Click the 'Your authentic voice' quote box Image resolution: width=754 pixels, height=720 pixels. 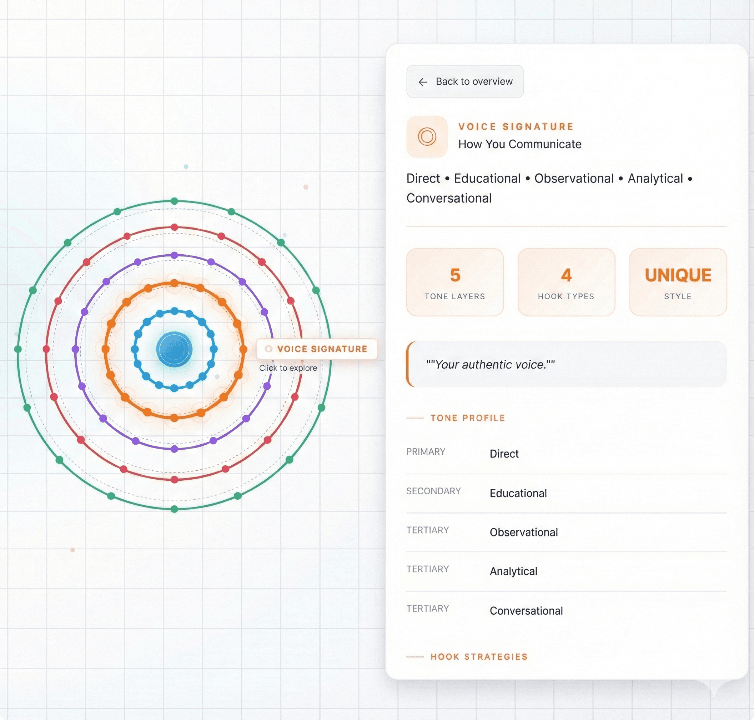click(566, 364)
